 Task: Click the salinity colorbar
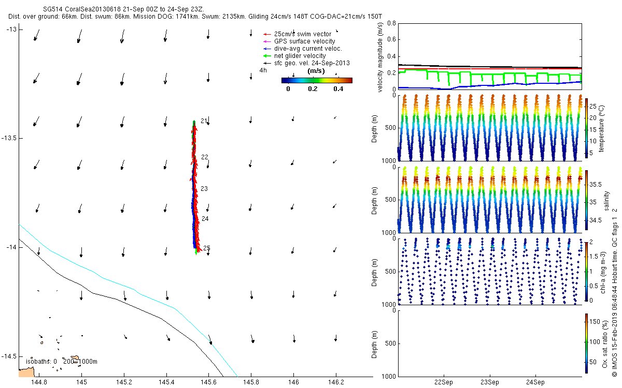click(586, 199)
